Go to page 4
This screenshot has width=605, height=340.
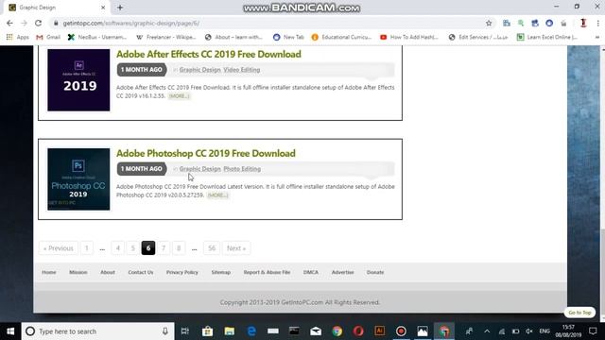click(x=118, y=248)
